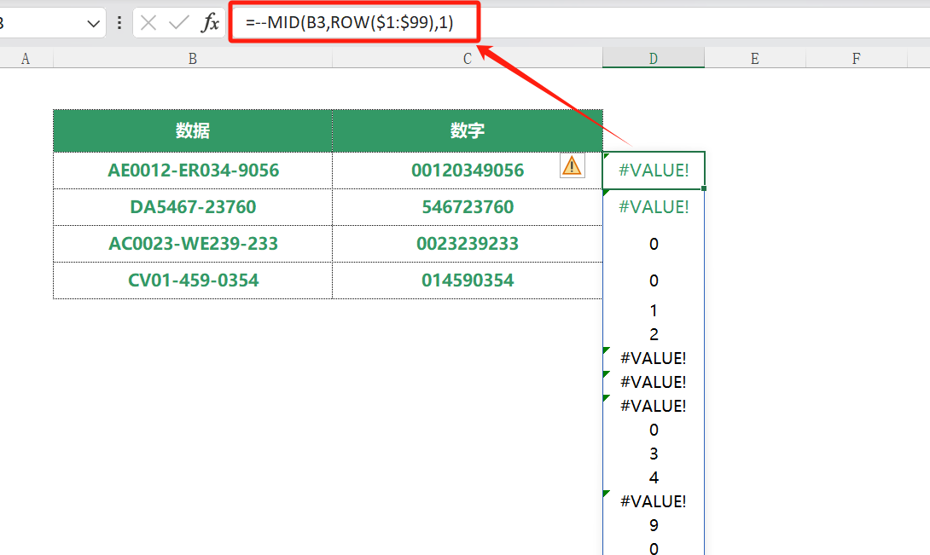Viewport: 930px width, 555px height.
Task: Select the #VALUE! cell directly above 9
Action: tap(654, 501)
